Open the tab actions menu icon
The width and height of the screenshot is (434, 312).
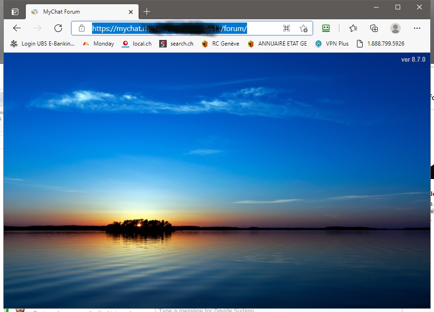(15, 12)
